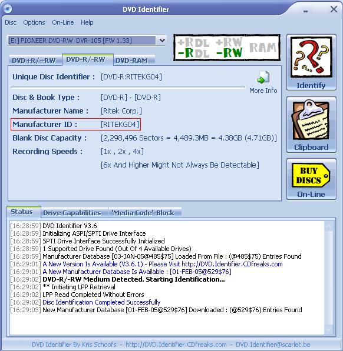Copy results with the Clipboard icon
Viewport: 343px width, 351px height.
point(311,121)
